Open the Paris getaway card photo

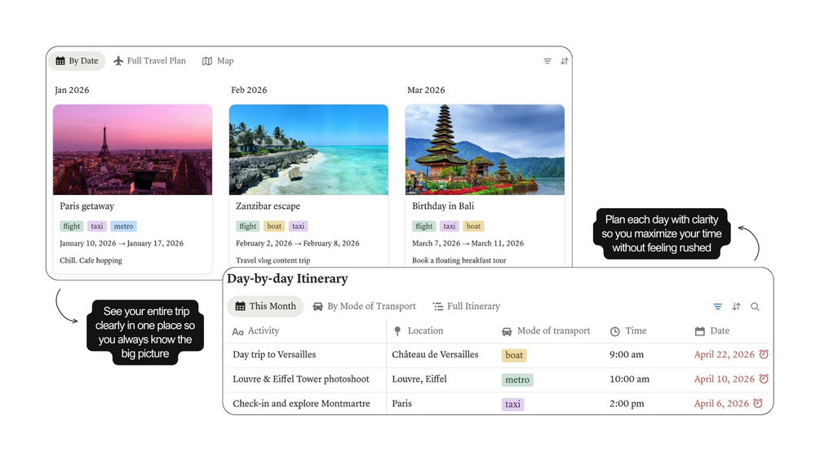pyautogui.click(x=133, y=149)
